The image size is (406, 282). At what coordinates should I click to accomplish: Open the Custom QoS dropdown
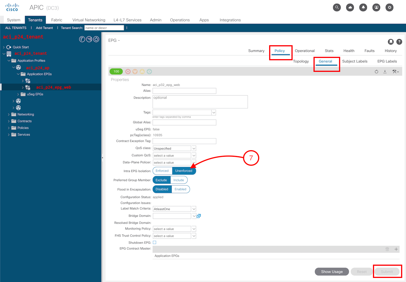point(194,155)
